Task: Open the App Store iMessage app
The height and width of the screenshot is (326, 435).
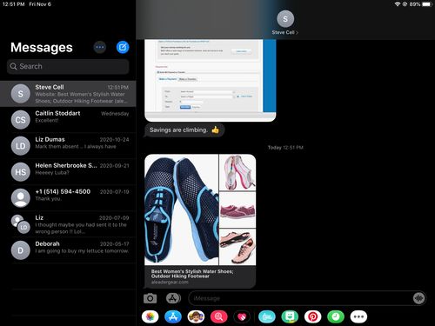Action: pos(173,316)
